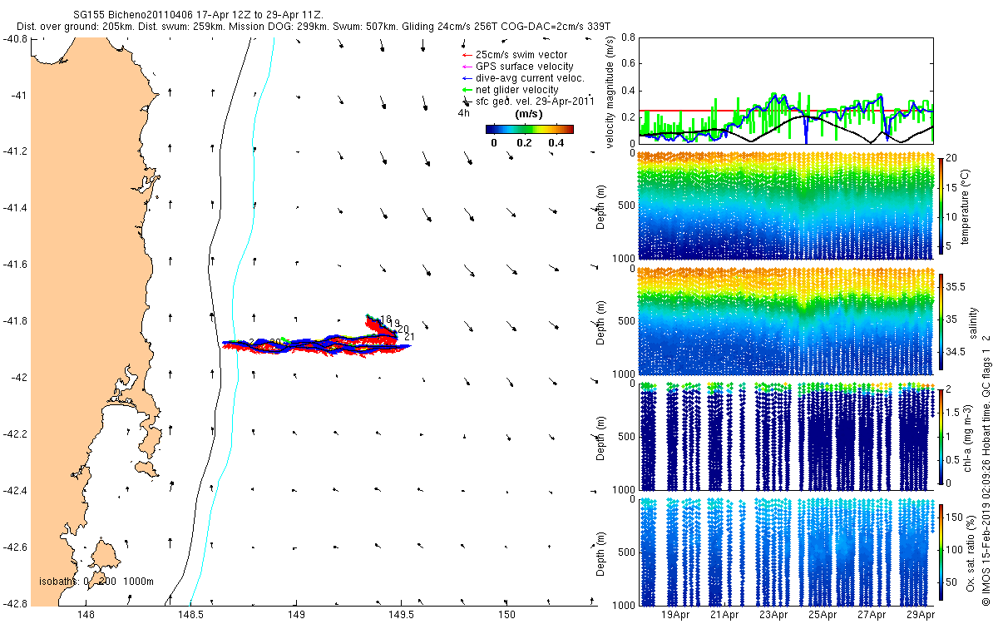Image resolution: width=998 pixels, height=624 pixels.
Task: Click the '-42.8' latitude tick
Action: pyautogui.click(x=15, y=603)
